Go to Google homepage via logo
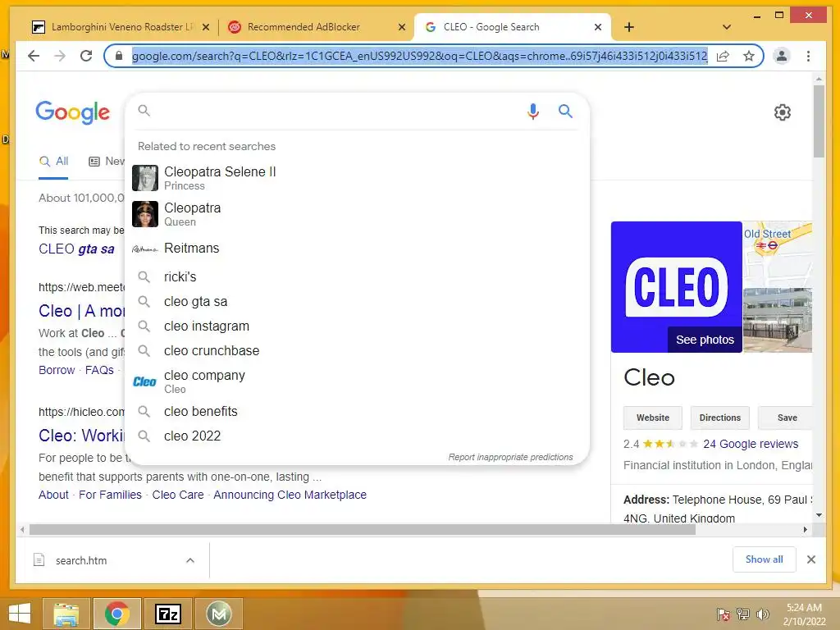Screen dimensions: 840x630 (x=72, y=112)
